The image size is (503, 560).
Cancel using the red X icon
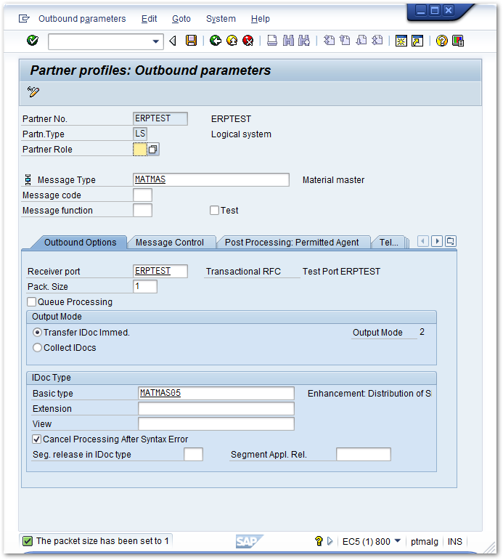[248, 41]
